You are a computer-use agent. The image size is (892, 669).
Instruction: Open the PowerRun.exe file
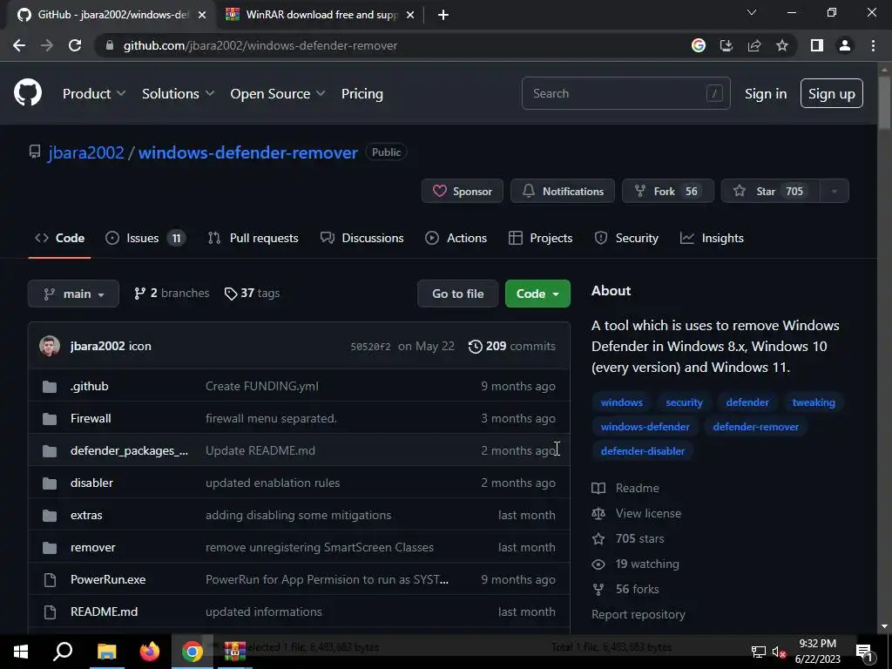click(108, 579)
